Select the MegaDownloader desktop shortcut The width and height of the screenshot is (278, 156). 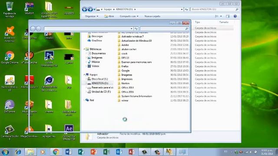[30, 132]
